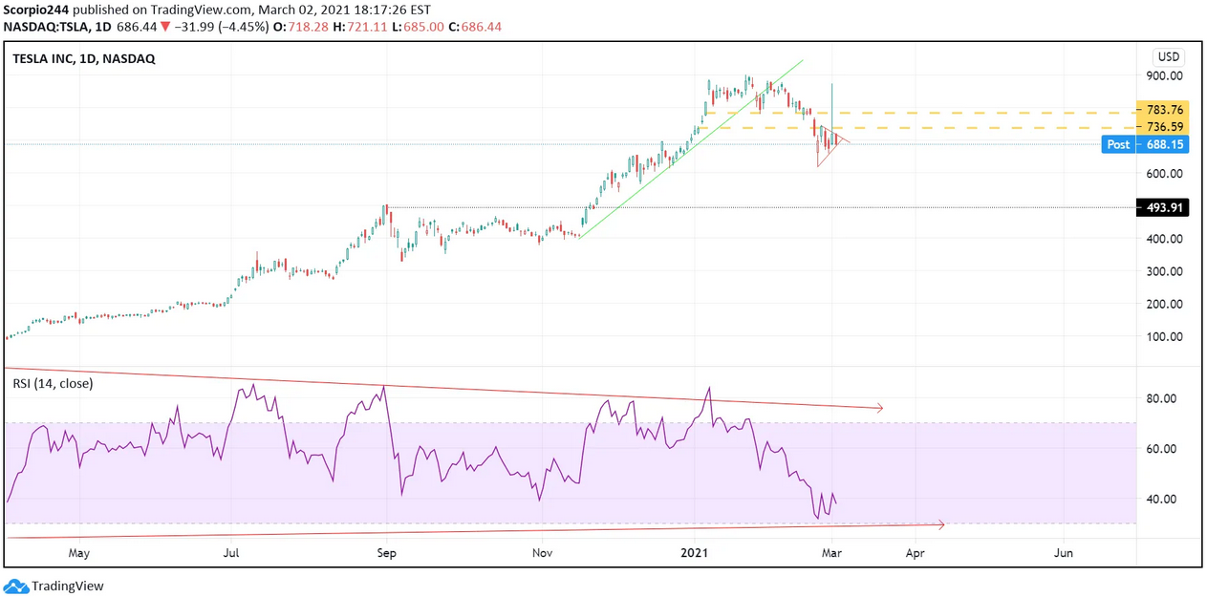
Task: Click the RSI 80.00 axis label
Action: click(1162, 398)
